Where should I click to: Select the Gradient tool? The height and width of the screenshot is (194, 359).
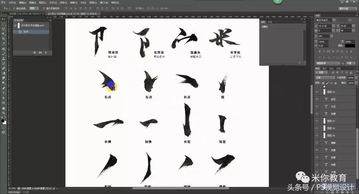coord(3,73)
